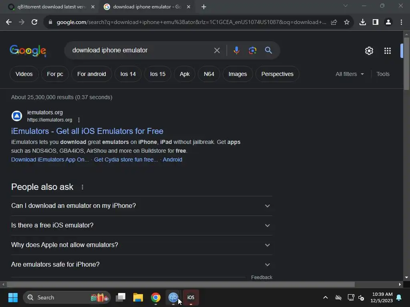View site information via lock icon
This screenshot has width=410, height=307.
click(50, 22)
